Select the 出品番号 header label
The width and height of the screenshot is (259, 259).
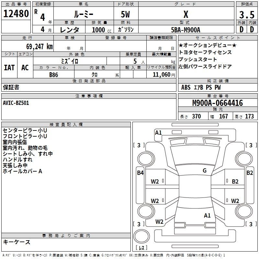(x=16, y=4)
